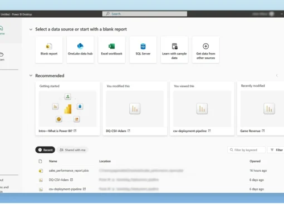The height and width of the screenshot is (205, 284).
Task: Click the Blank report card
Action: click(49, 50)
